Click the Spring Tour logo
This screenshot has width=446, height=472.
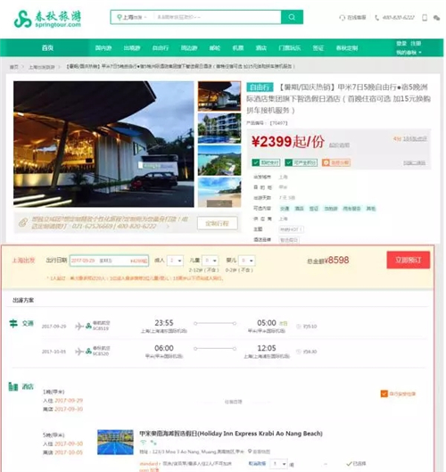[x=47, y=19]
